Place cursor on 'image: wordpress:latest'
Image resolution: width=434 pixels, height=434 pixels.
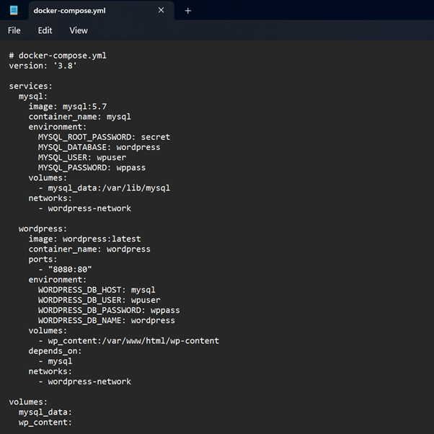pyautogui.click(x=84, y=239)
